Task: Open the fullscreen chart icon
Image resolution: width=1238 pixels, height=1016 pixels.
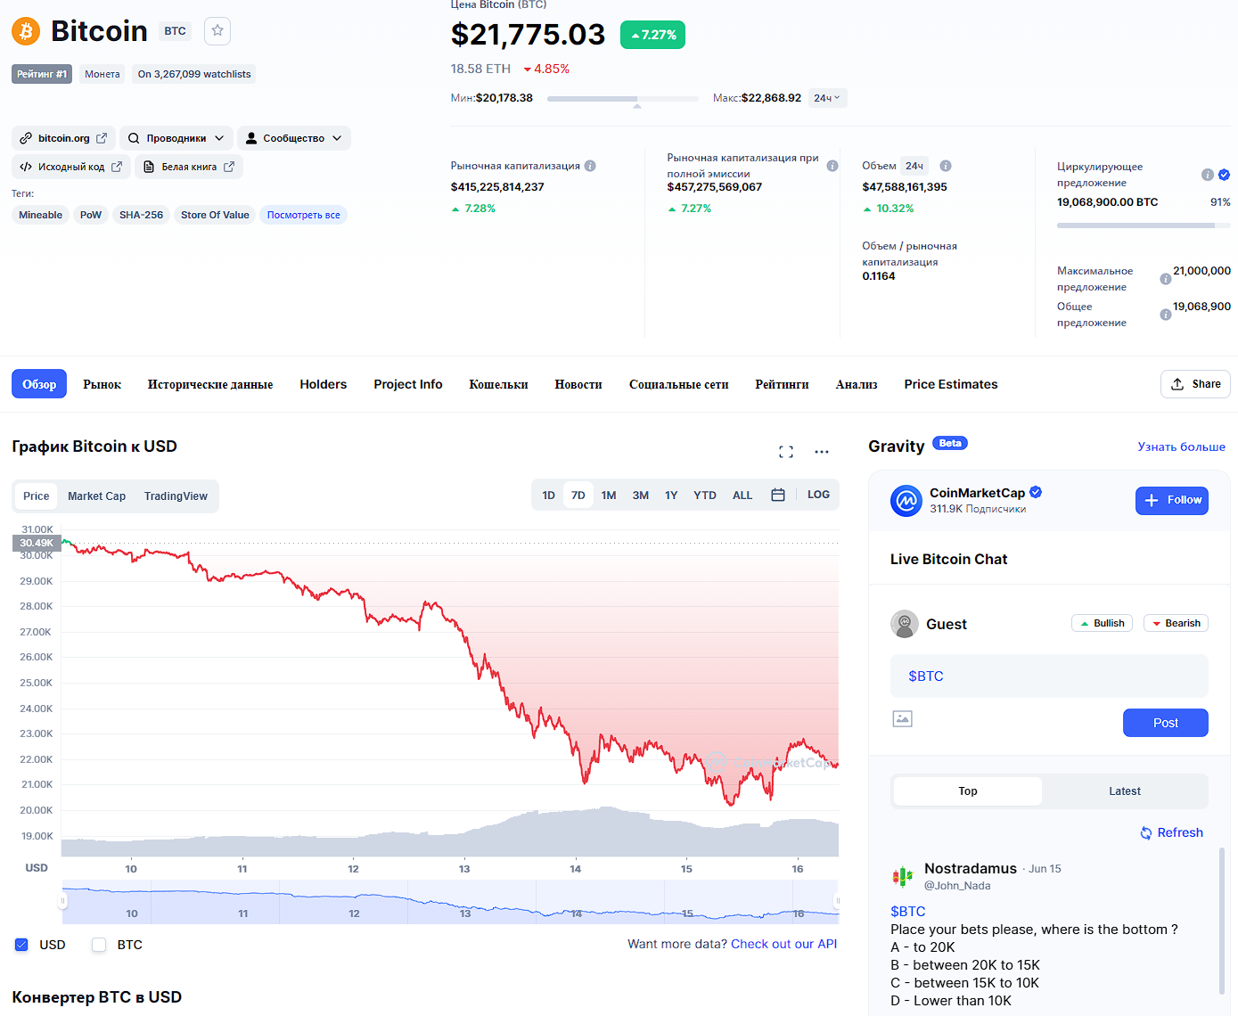Action: tap(785, 452)
